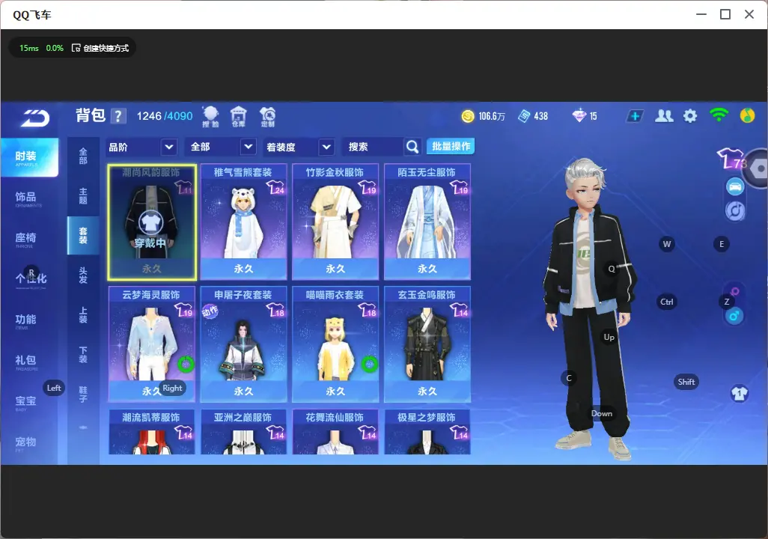The height and width of the screenshot is (539, 768).
Task: Click the shortcut icon beside 创建快捷方式
Action: (76, 48)
